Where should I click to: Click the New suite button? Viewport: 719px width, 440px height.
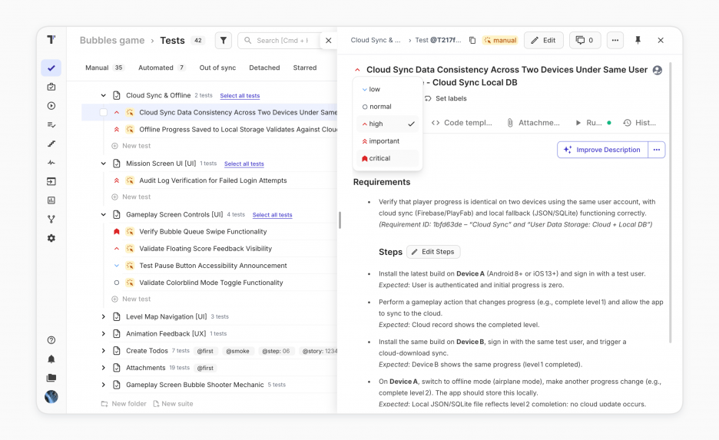tap(173, 404)
